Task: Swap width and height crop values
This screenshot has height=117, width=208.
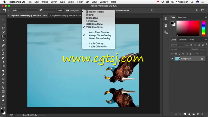Action: 41,10
